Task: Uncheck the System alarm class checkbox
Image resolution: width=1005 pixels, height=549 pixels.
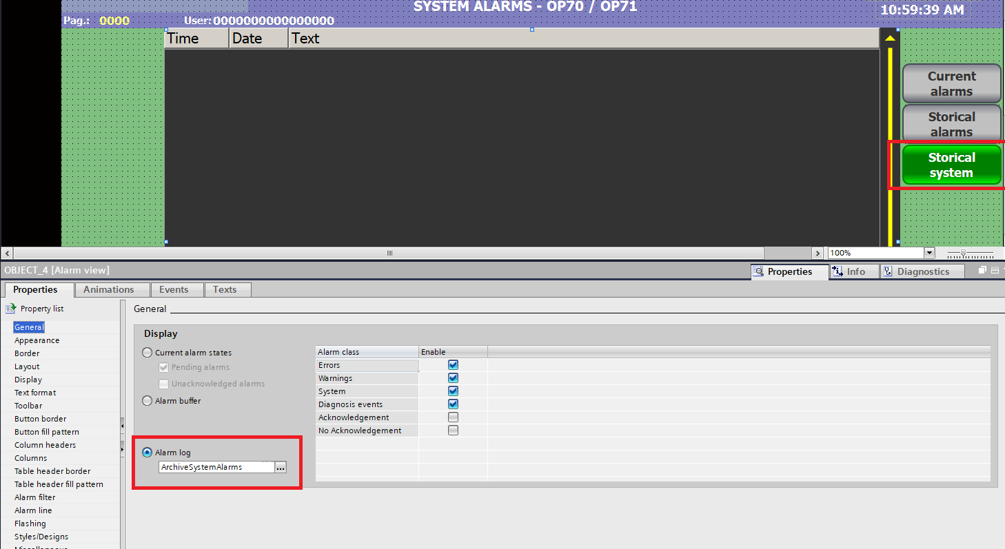Action: coord(453,391)
